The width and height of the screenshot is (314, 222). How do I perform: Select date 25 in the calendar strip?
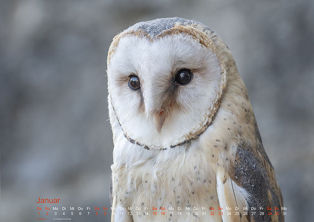[x=237, y=214]
